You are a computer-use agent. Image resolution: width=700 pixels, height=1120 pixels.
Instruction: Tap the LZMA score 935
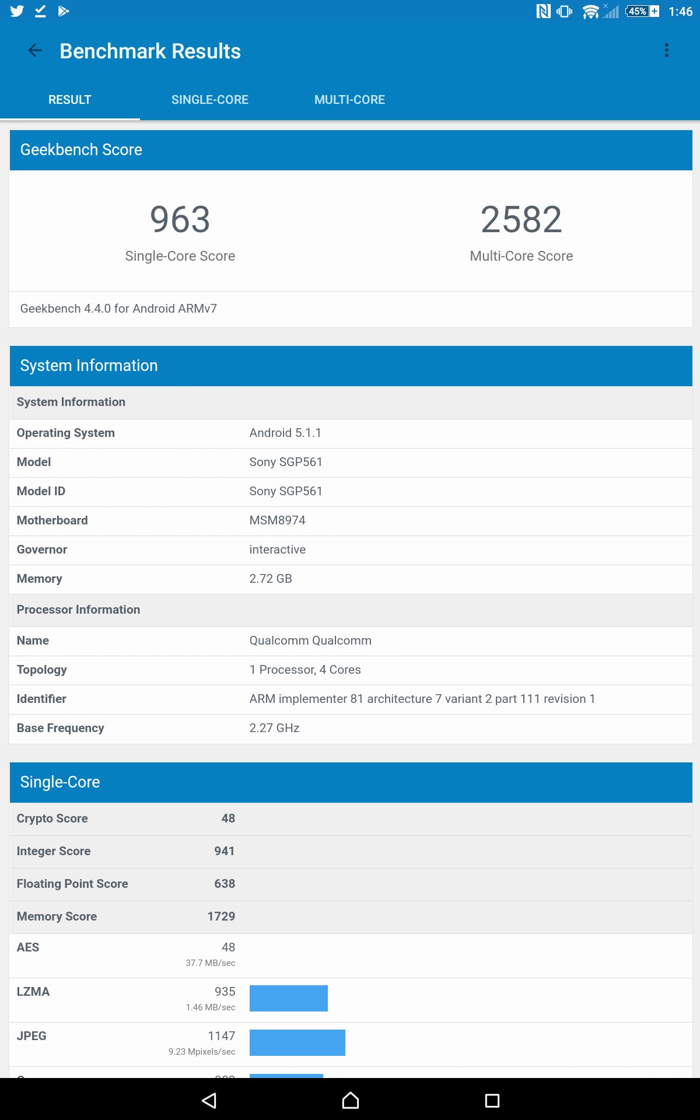click(225, 992)
